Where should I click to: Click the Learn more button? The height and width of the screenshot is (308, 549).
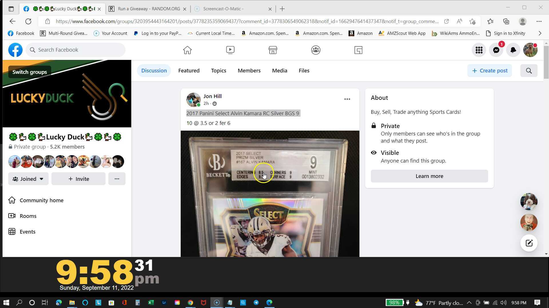point(429,176)
